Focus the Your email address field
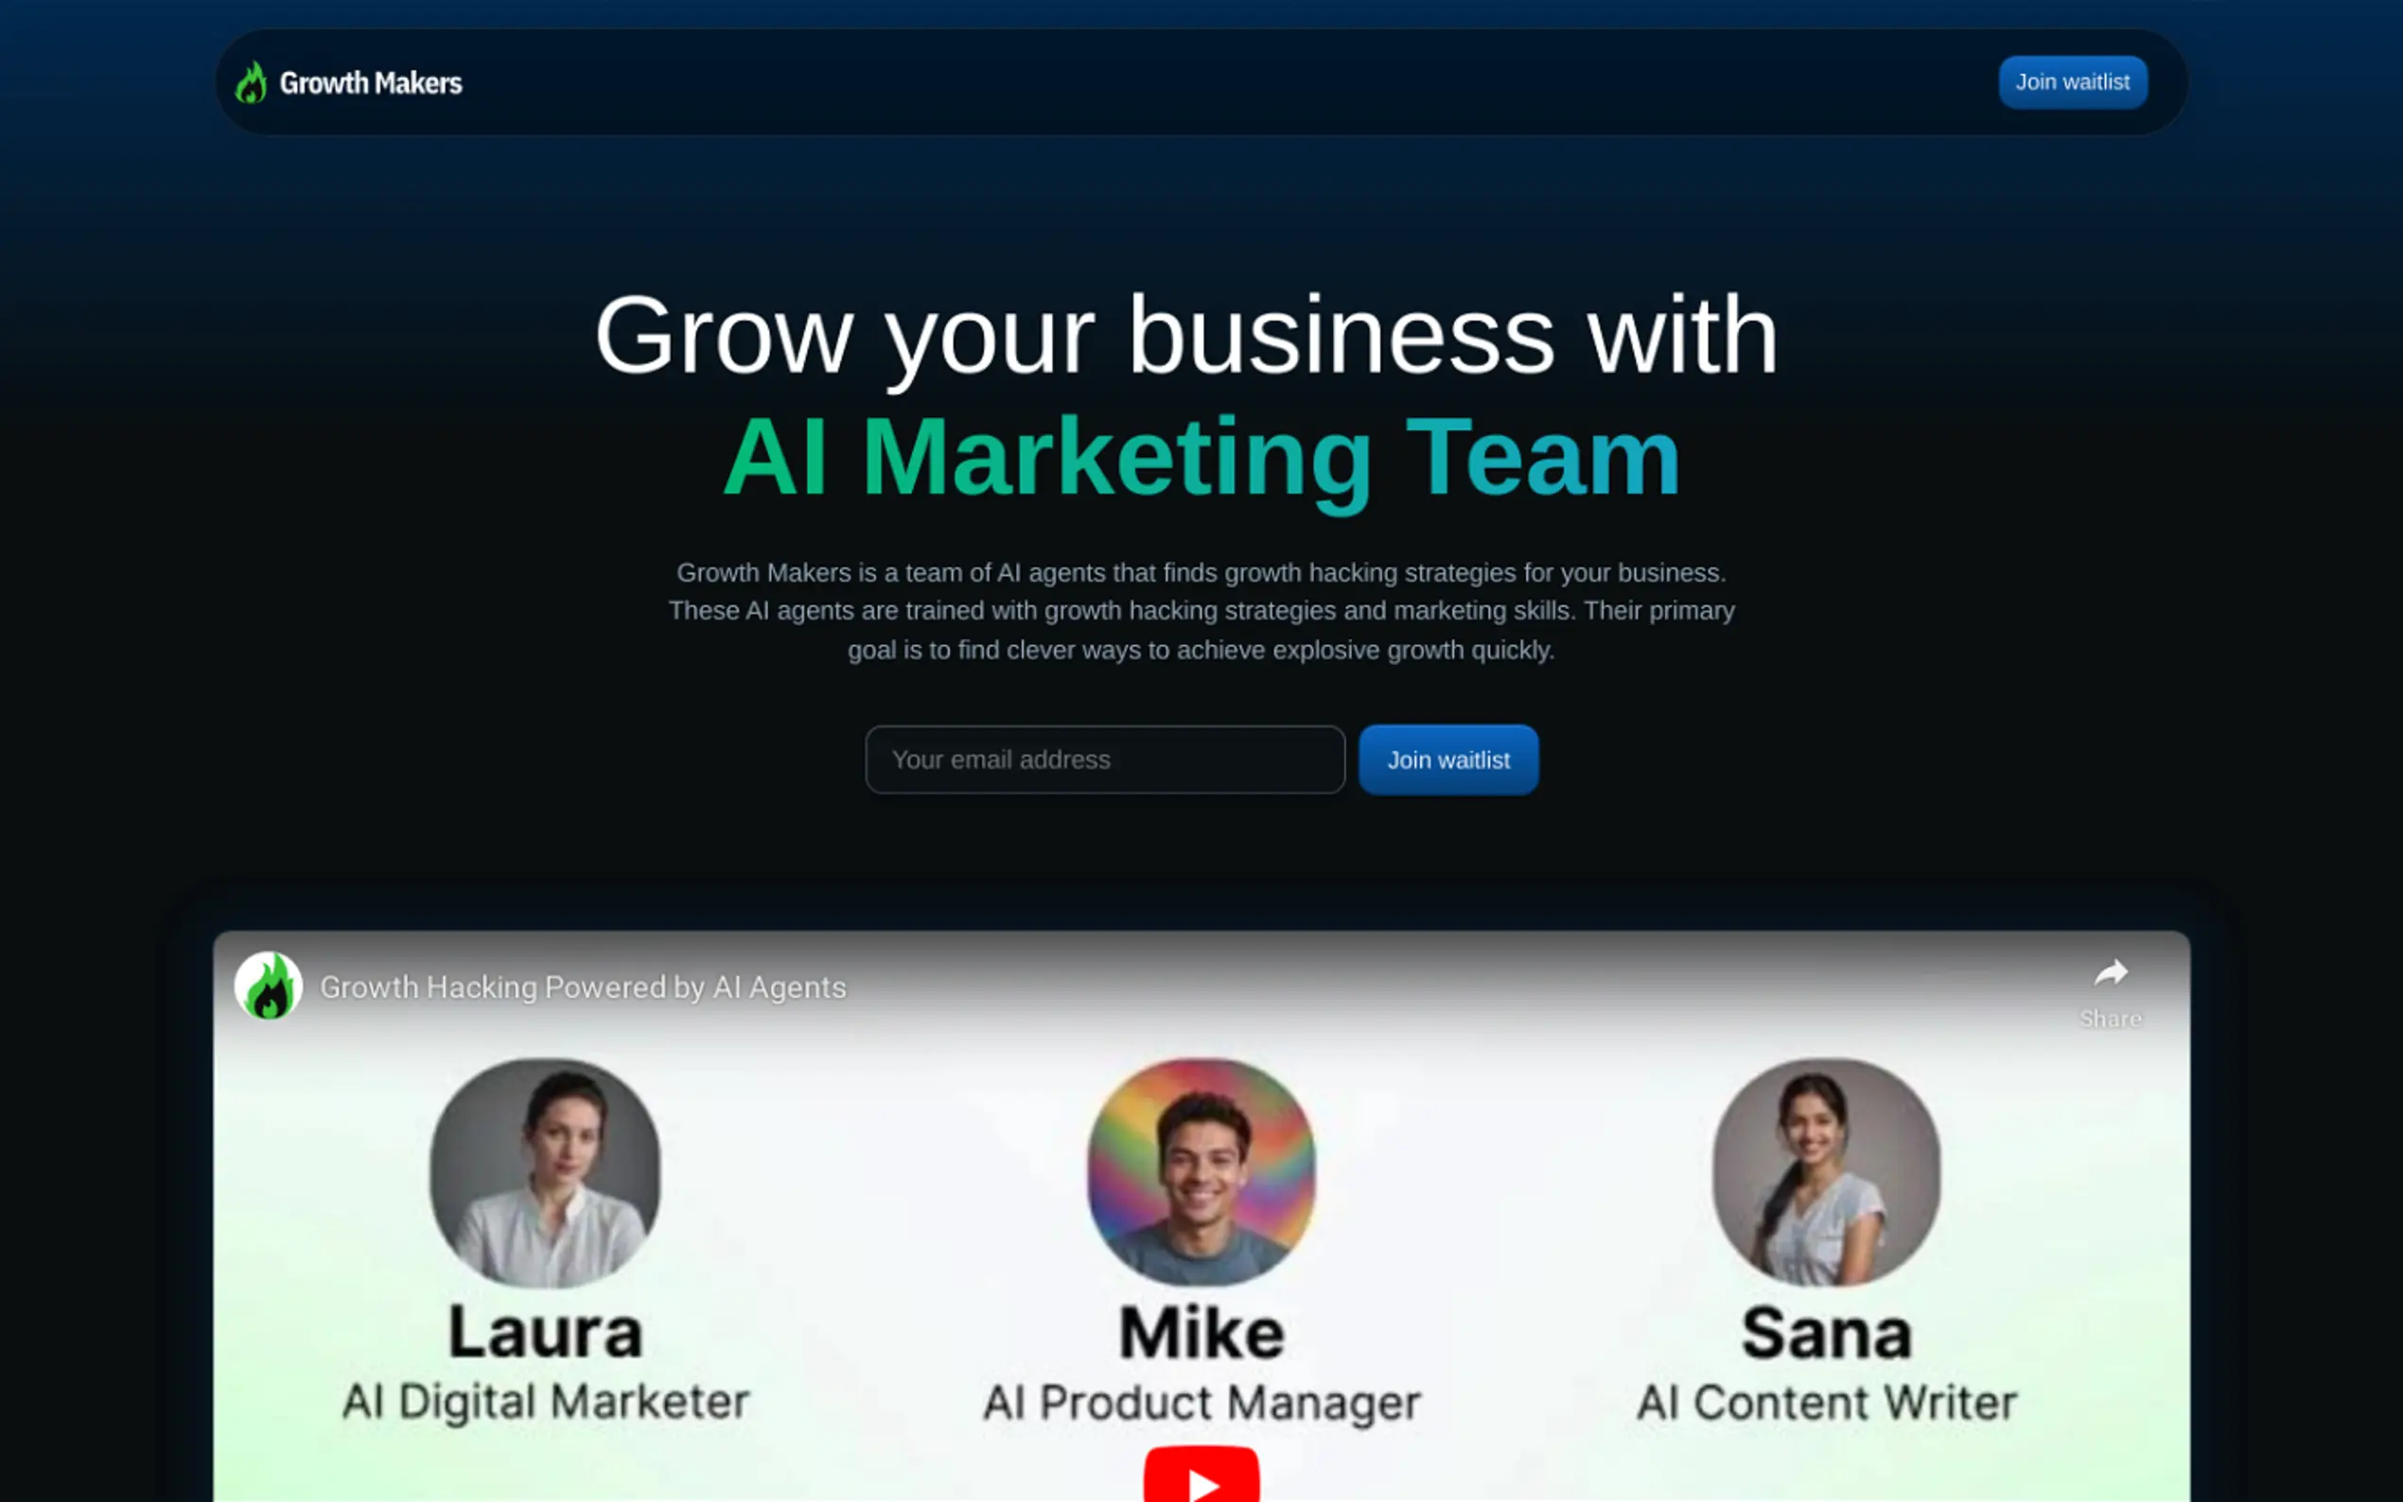Viewport: 2403px width, 1502px height. click(1105, 760)
